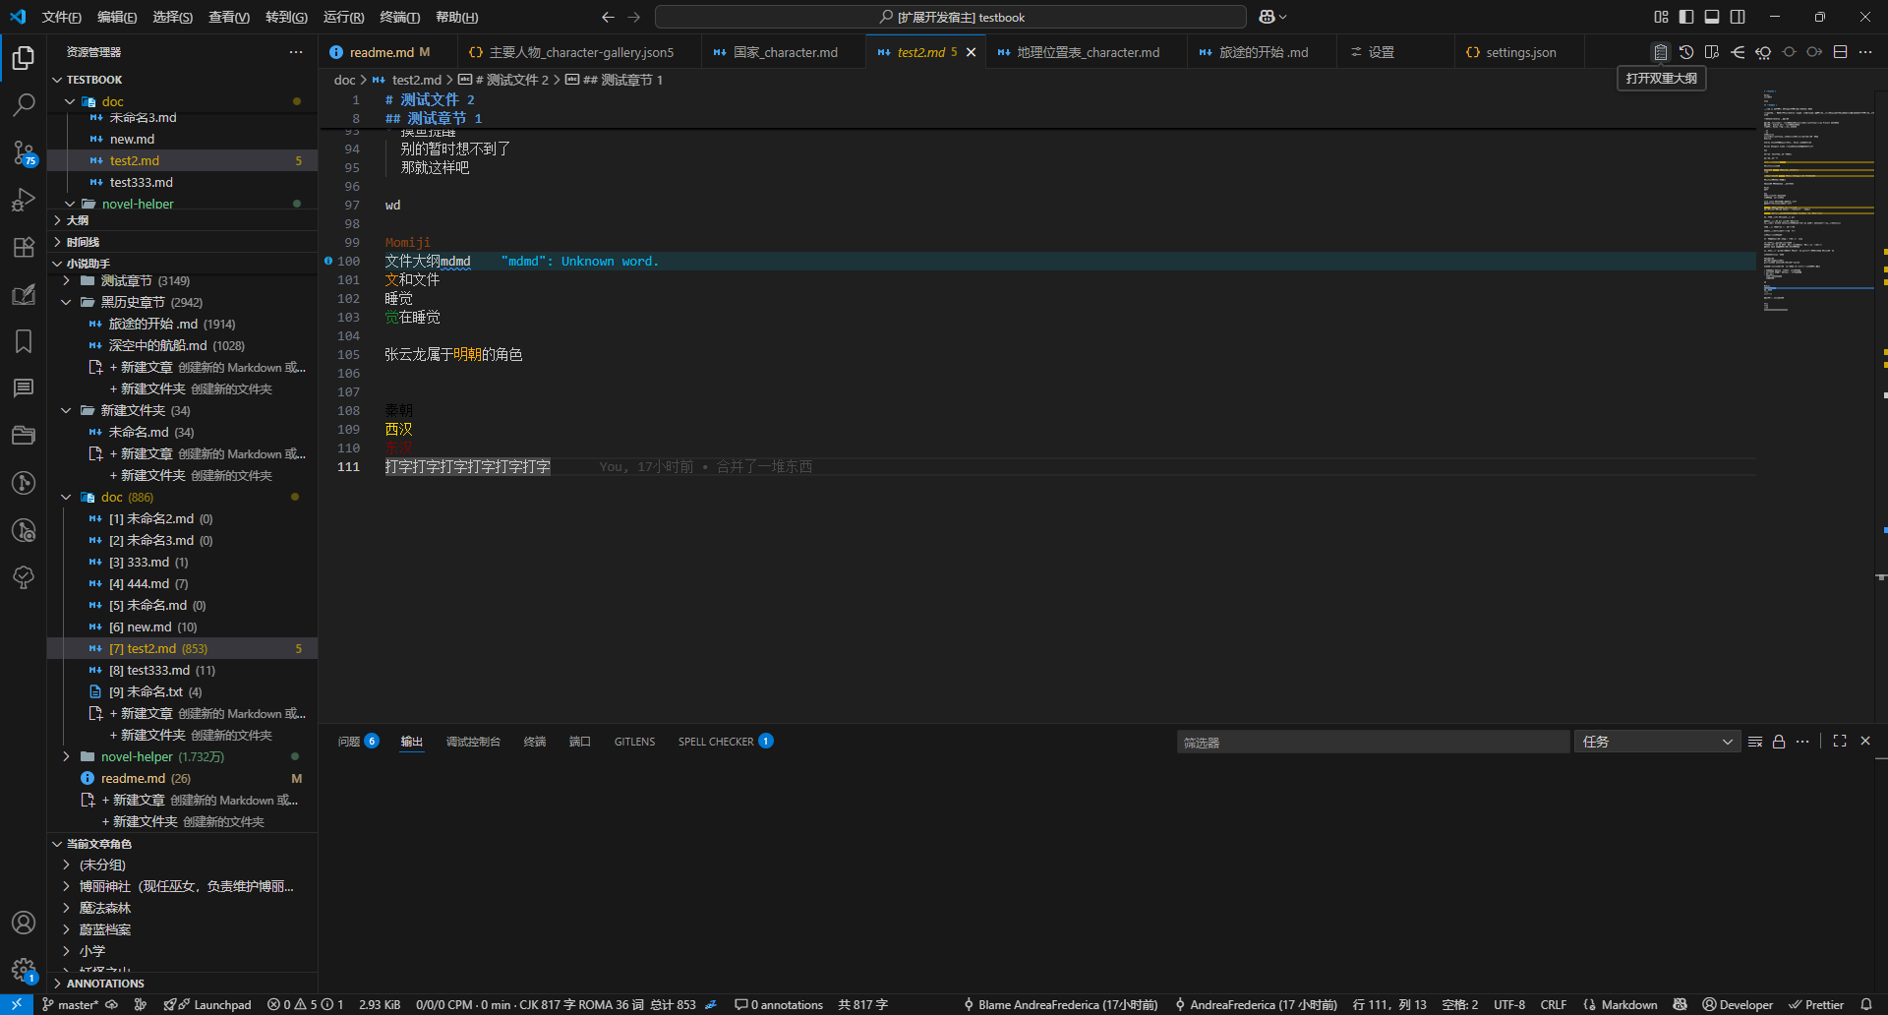Switch to the readme.md editor tab
The width and height of the screenshot is (1888, 1015).
(382, 52)
